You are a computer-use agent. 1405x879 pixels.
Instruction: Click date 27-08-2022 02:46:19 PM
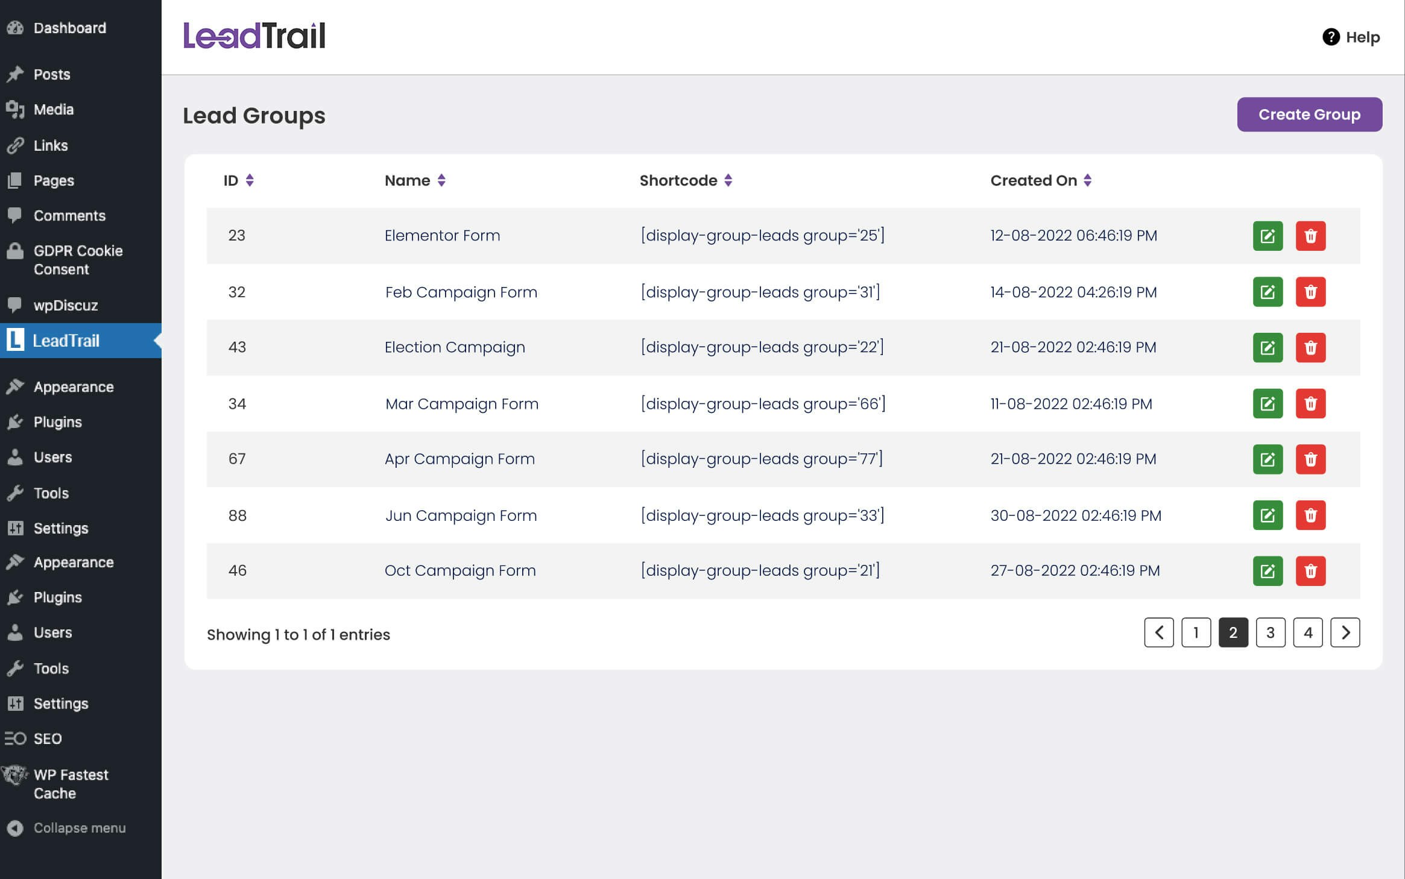click(x=1075, y=570)
